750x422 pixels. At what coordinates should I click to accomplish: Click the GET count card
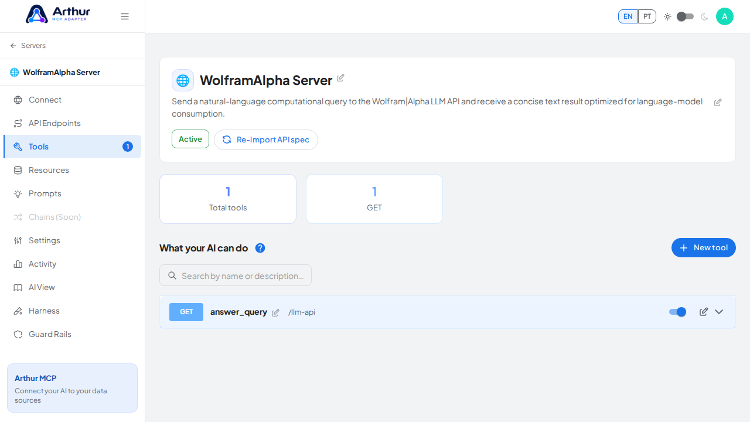pos(374,199)
